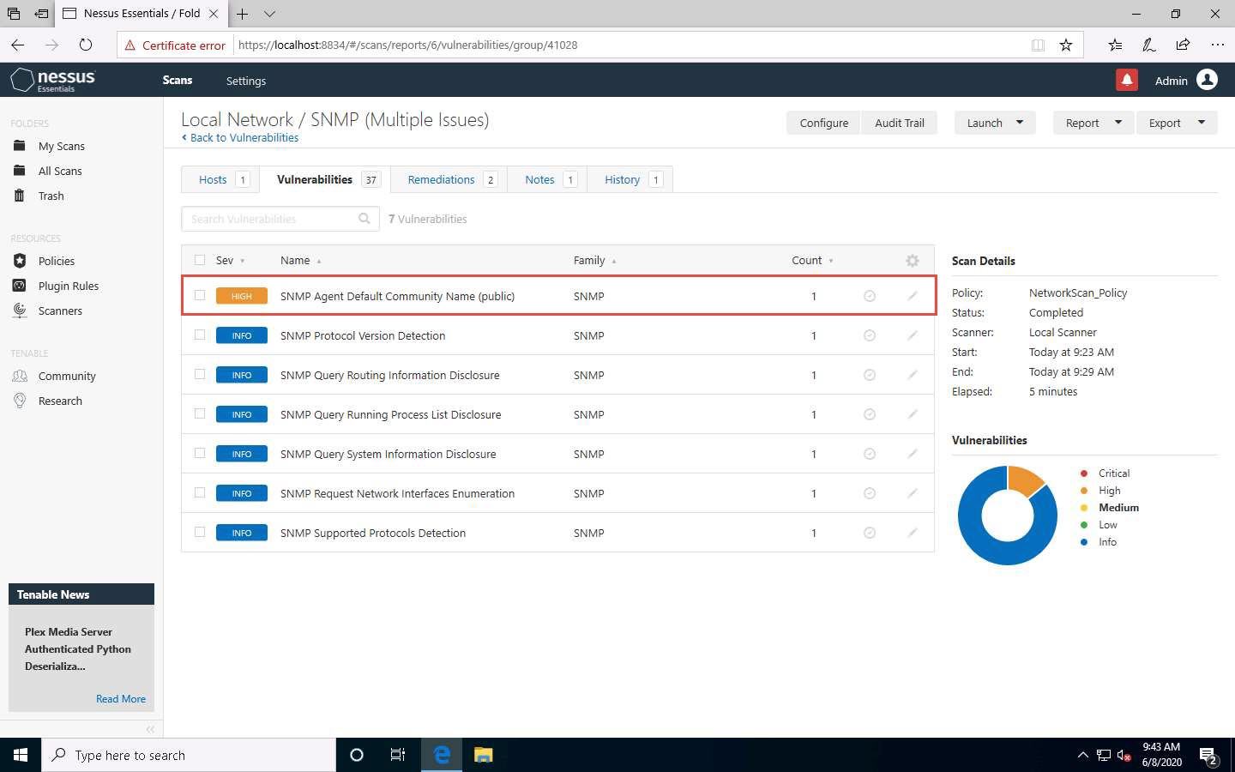
Task: Go Back to Vulnerabilities
Action: coord(240,137)
